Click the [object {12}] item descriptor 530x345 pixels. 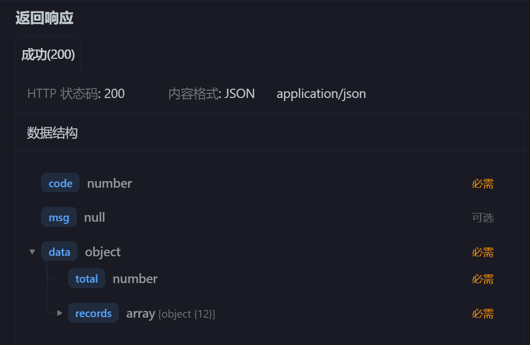(x=187, y=314)
